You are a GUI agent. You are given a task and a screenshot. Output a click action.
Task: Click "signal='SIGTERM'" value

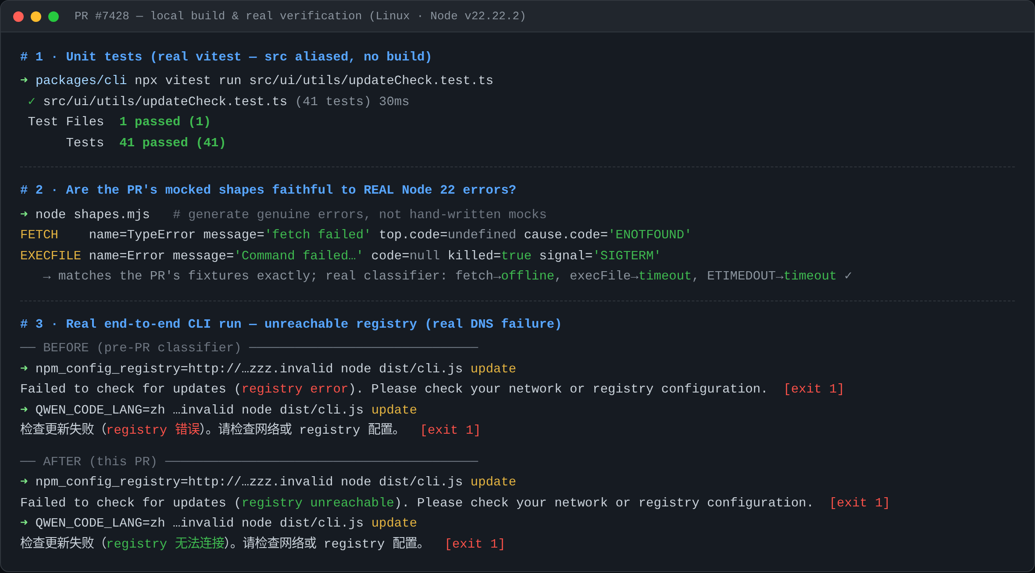coord(600,256)
